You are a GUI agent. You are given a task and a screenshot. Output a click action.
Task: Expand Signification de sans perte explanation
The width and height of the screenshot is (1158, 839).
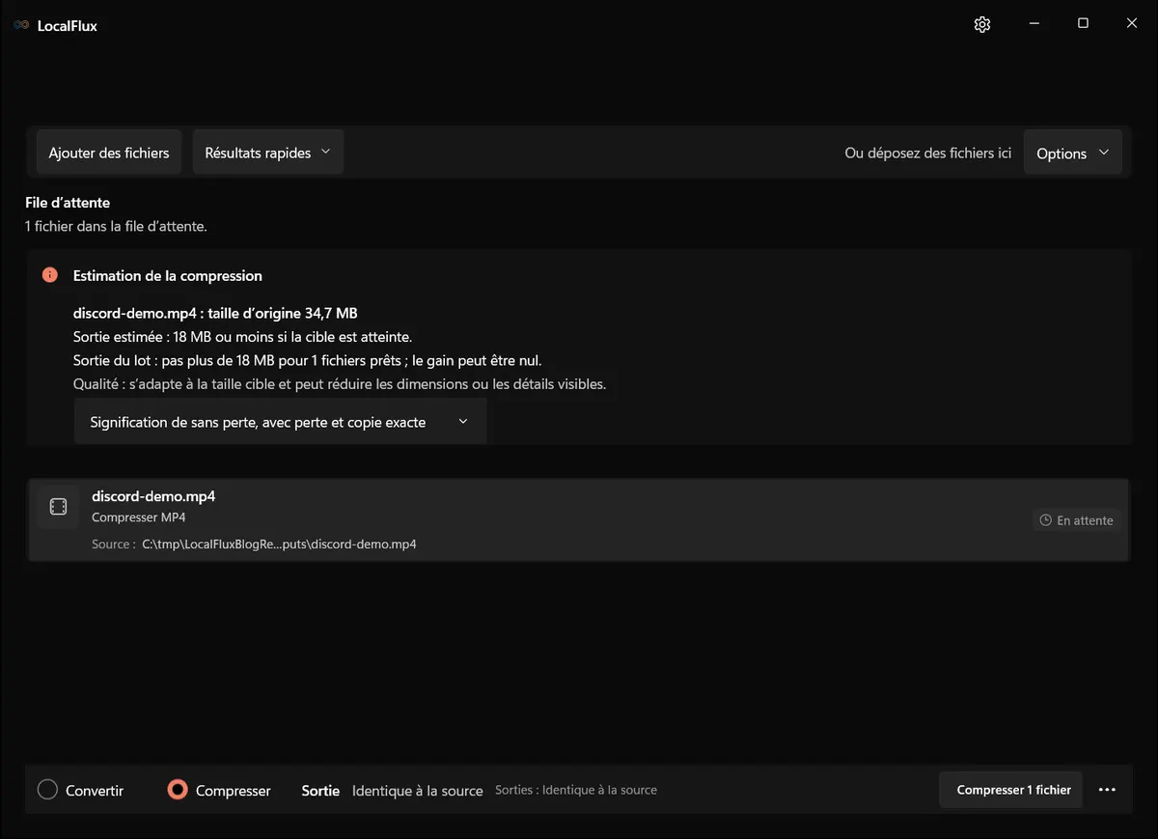pyautogui.click(x=280, y=422)
